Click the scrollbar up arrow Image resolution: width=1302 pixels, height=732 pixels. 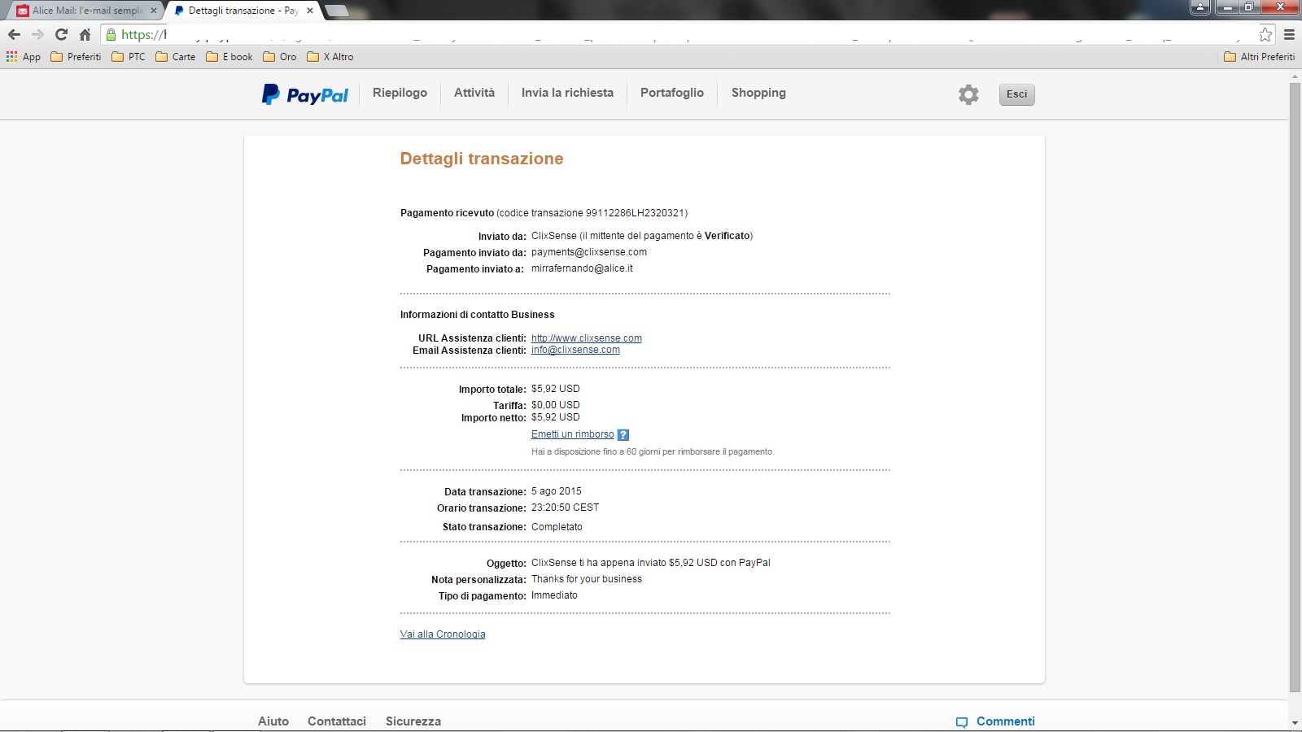pos(1295,76)
